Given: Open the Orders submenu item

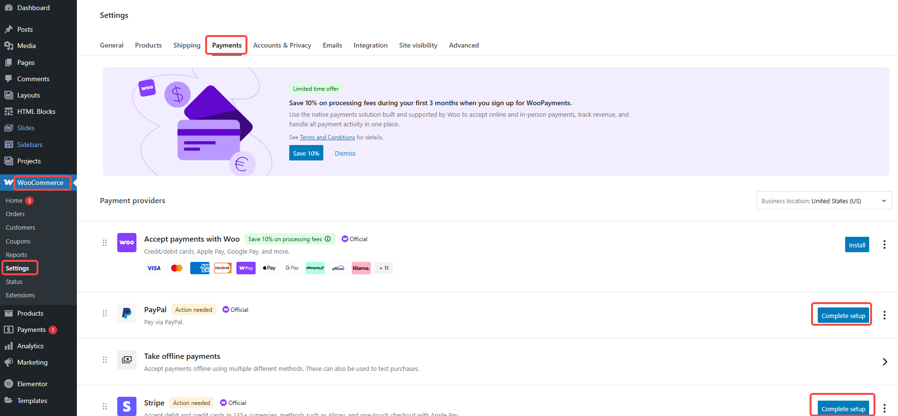Looking at the screenshot, I should point(15,214).
